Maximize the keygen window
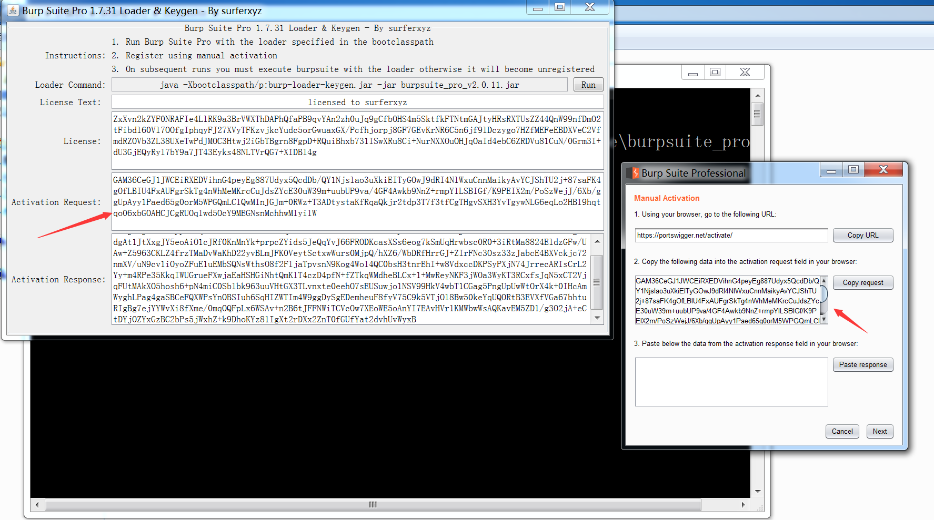This screenshot has height=520, width=934. point(560,7)
